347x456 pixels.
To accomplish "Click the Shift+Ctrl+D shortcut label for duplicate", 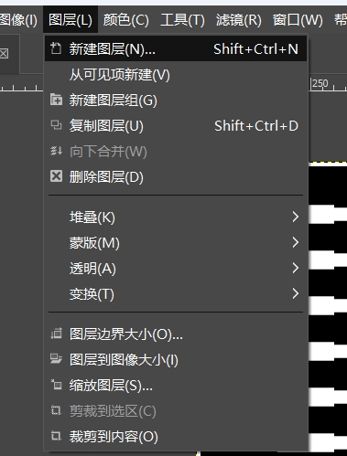I will coord(256,125).
